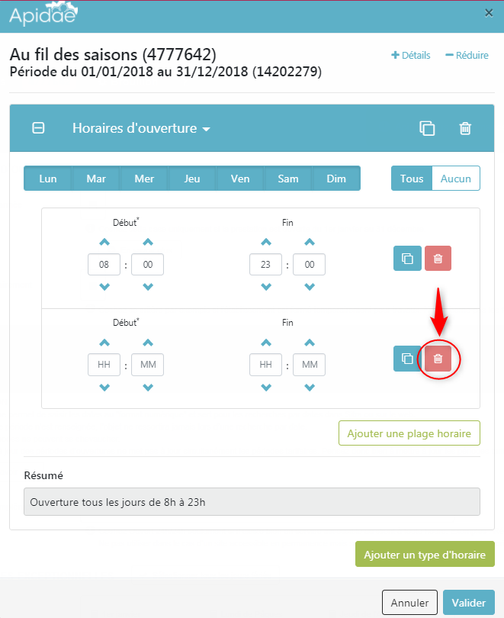Copy the 08:00 to 23:00 time slot
The height and width of the screenshot is (618, 504).
click(x=407, y=259)
